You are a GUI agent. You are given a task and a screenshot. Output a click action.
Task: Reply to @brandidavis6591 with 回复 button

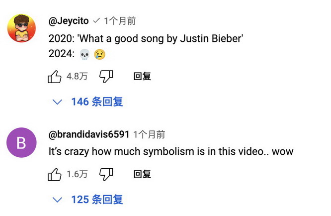click(142, 174)
